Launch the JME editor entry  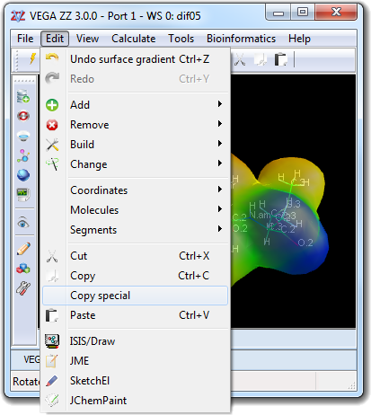(136, 361)
